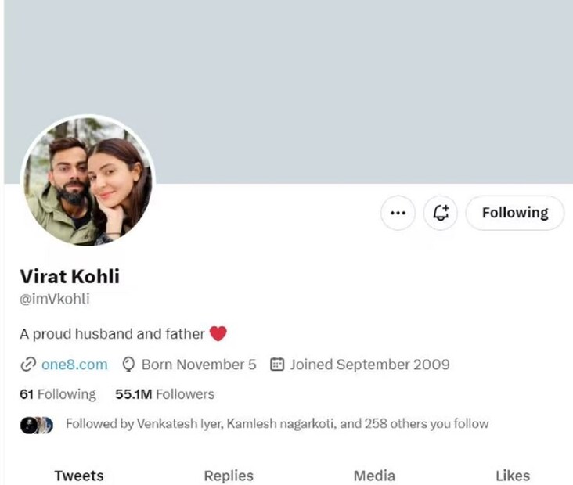Switch to the Tweets tab
Screen dimensions: 573x485
click(x=78, y=475)
